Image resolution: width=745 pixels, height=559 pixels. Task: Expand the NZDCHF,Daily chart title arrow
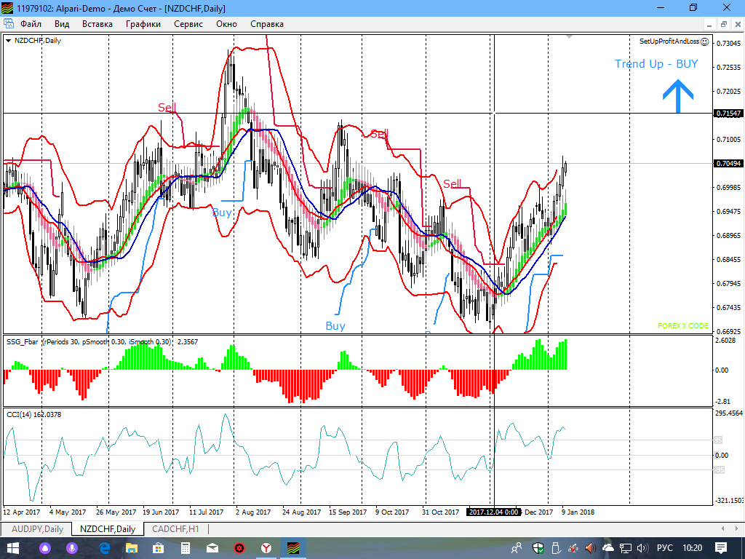point(8,41)
